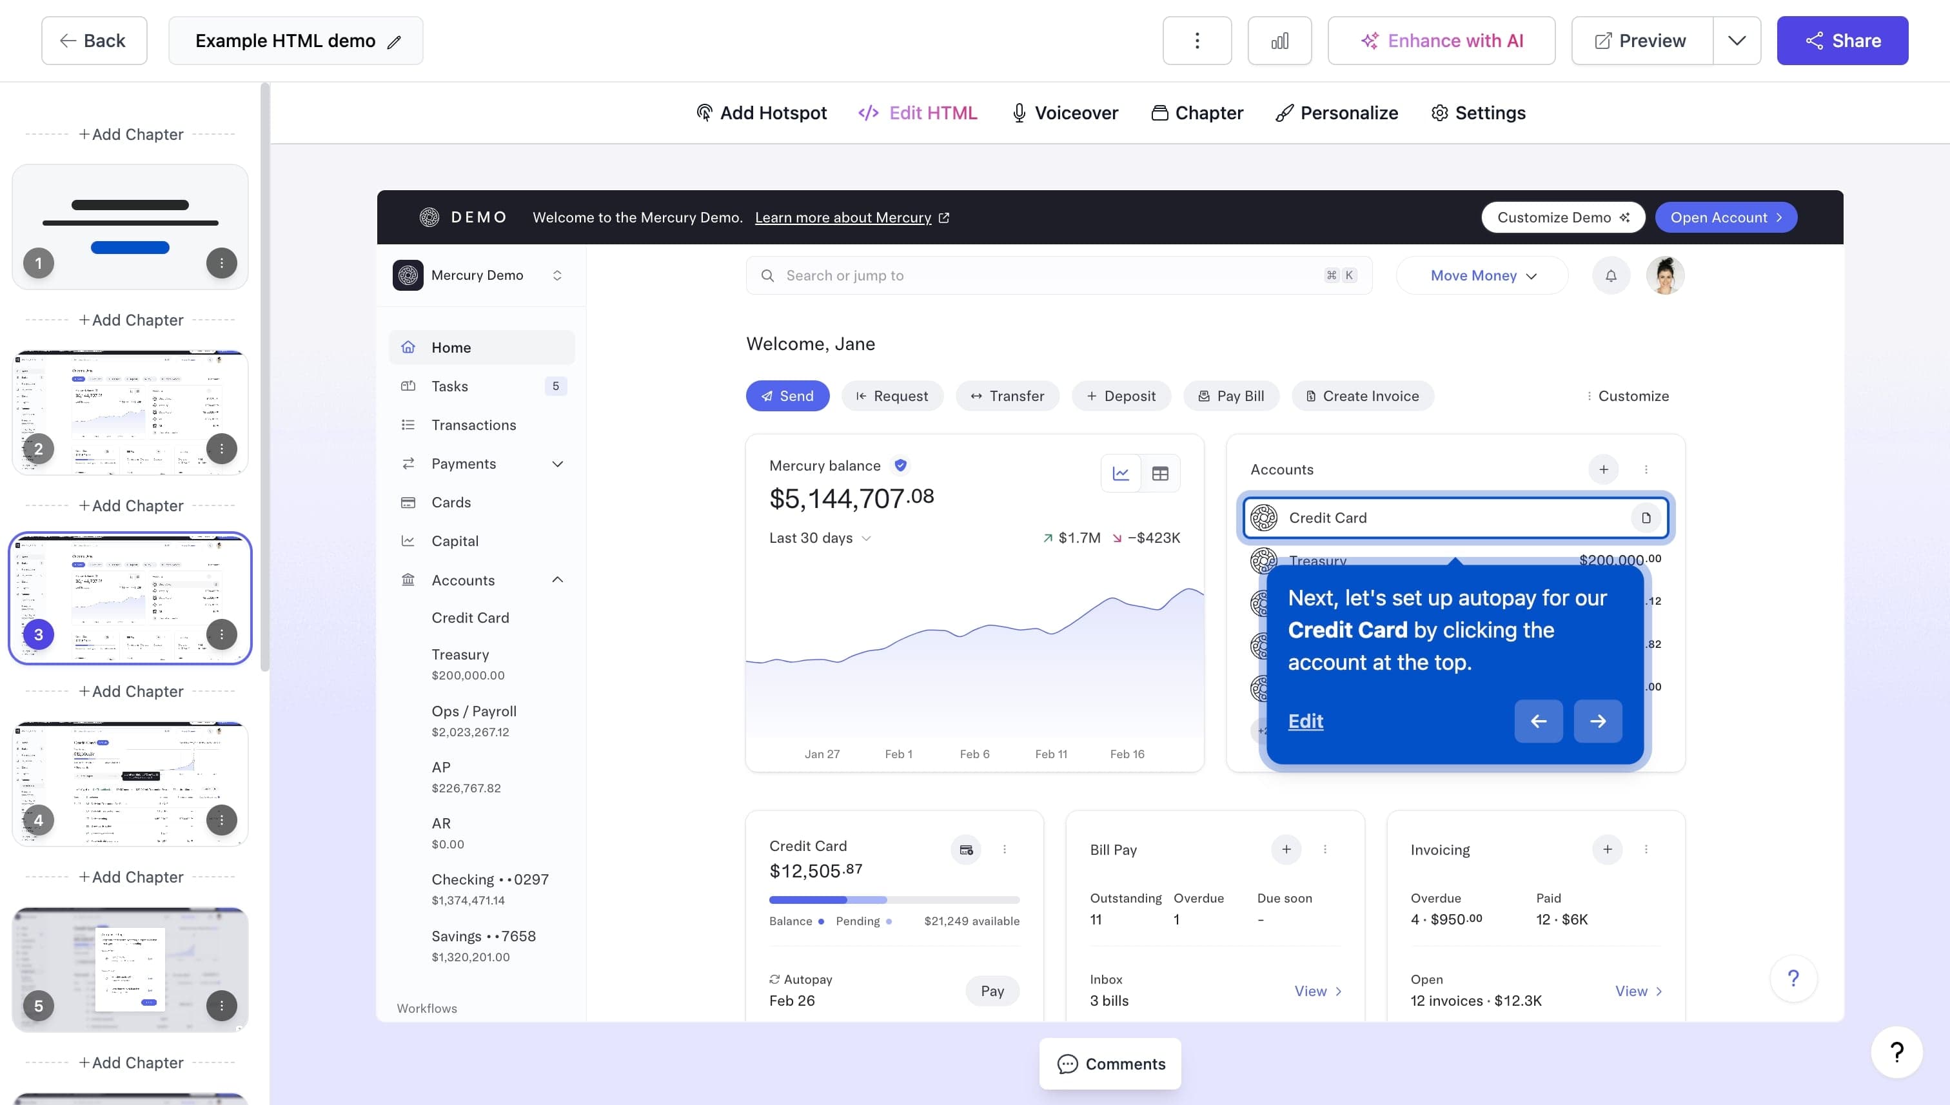This screenshot has width=1950, height=1105.
Task: Open options for chapter thumbnail 1
Action: pyautogui.click(x=222, y=263)
